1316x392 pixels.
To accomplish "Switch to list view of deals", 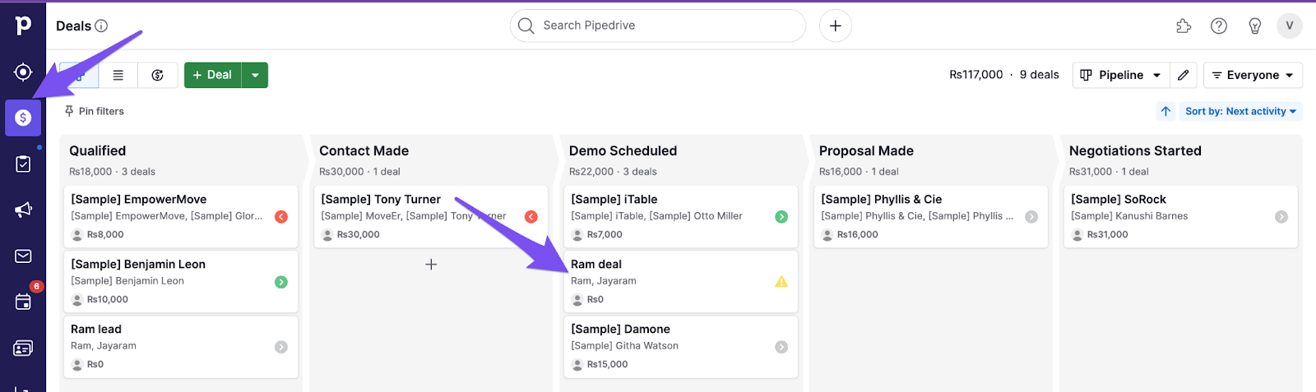I will (x=118, y=75).
